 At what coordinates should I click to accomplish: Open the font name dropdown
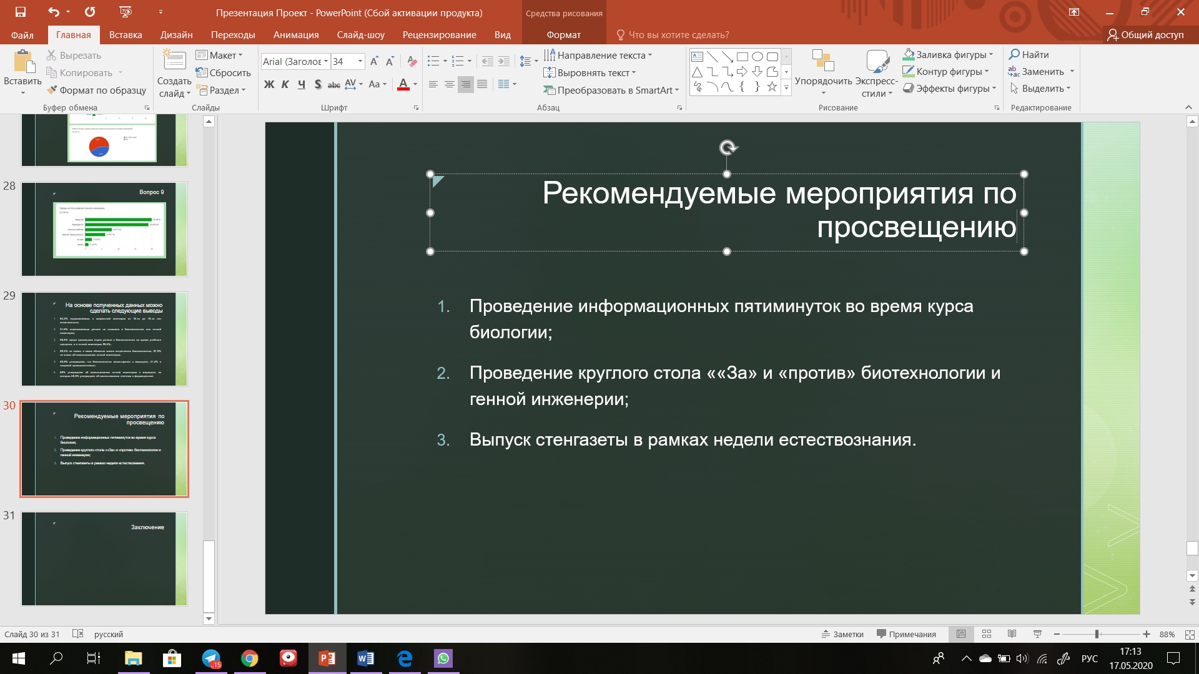pyautogui.click(x=326, y=61)
